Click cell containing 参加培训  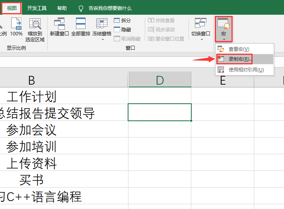[64, 146]
